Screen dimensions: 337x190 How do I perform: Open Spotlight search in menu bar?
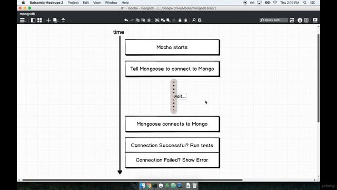[305, 3]
